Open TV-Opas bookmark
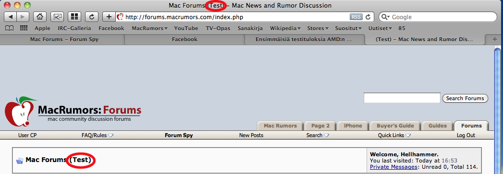 click(218, 28)
